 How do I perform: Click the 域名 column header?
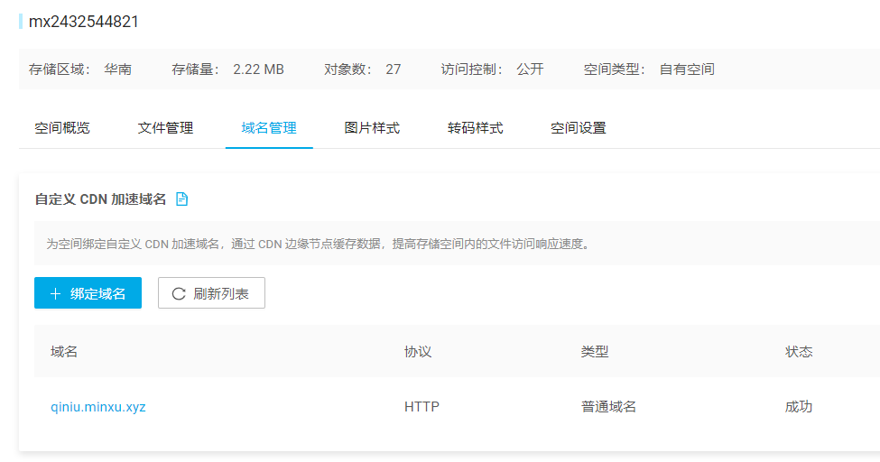(x=64, y=352)
